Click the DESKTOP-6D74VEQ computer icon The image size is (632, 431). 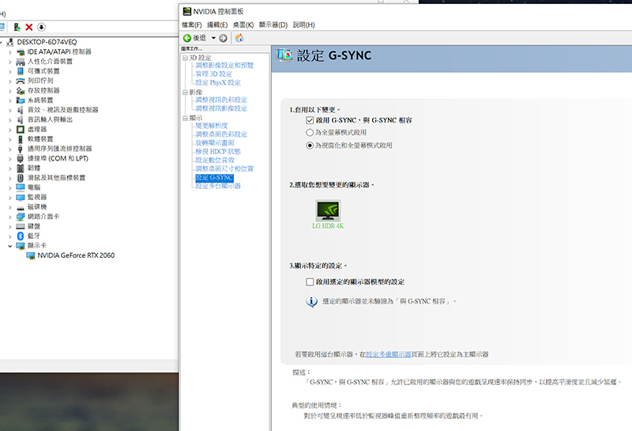click(10, 42)
